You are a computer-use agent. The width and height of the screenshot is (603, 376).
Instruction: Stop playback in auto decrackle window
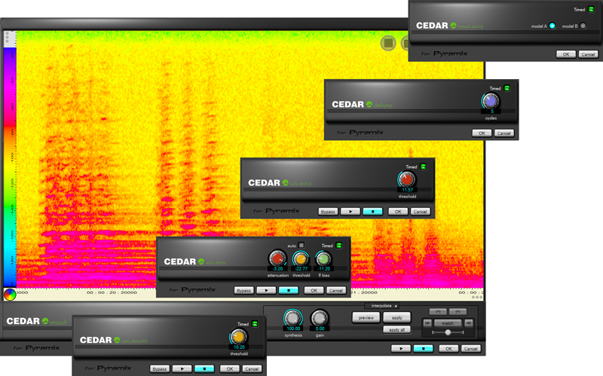pyautogui.click(x=204, y=368)
